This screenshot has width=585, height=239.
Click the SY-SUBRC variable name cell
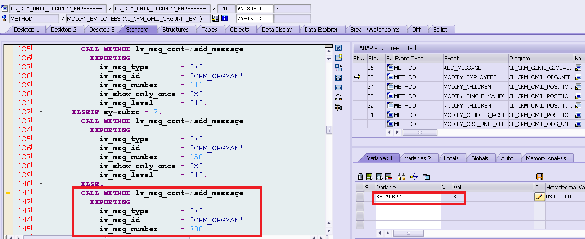(x=408, y=197)
